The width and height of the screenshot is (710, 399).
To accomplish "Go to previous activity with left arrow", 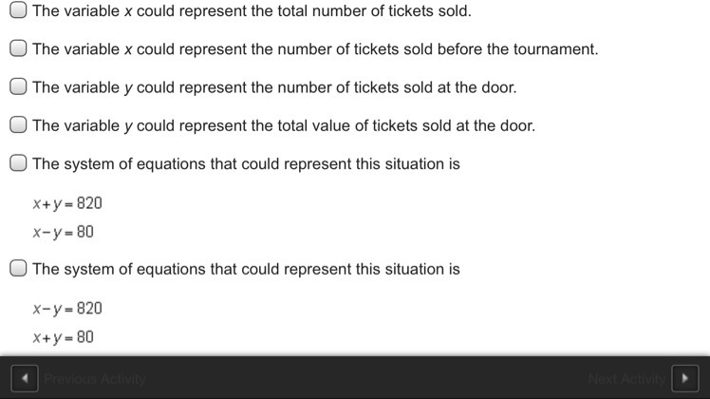I will tap(25, 378).
